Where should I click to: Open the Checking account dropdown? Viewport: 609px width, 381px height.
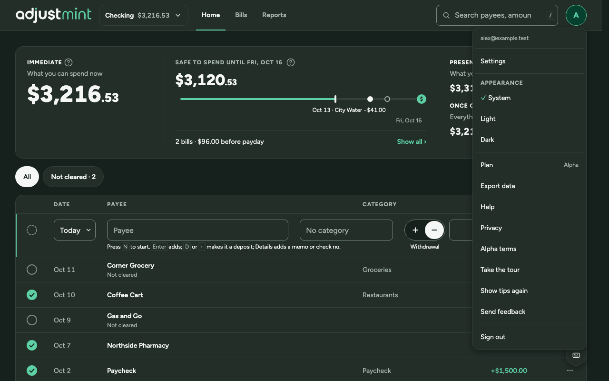pyautogui.click(x=144, y=15)
